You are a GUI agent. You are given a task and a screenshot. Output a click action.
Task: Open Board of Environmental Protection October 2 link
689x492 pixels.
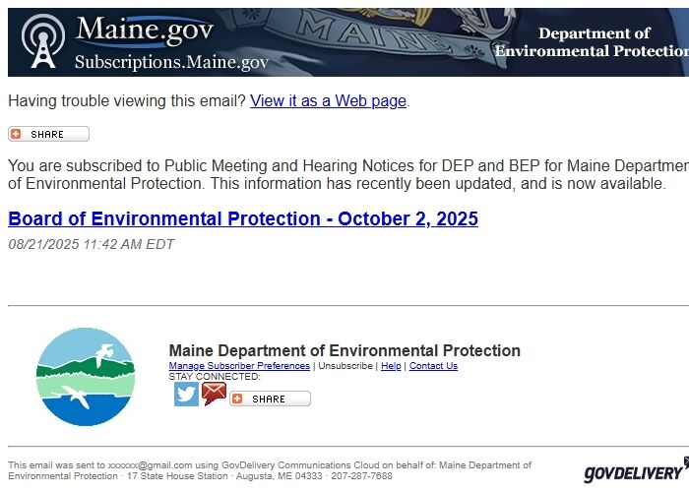click(x=243, y=218)
